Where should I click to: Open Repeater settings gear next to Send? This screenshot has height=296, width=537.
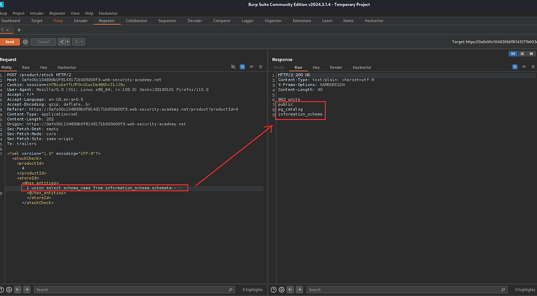[x=25, y=42]
